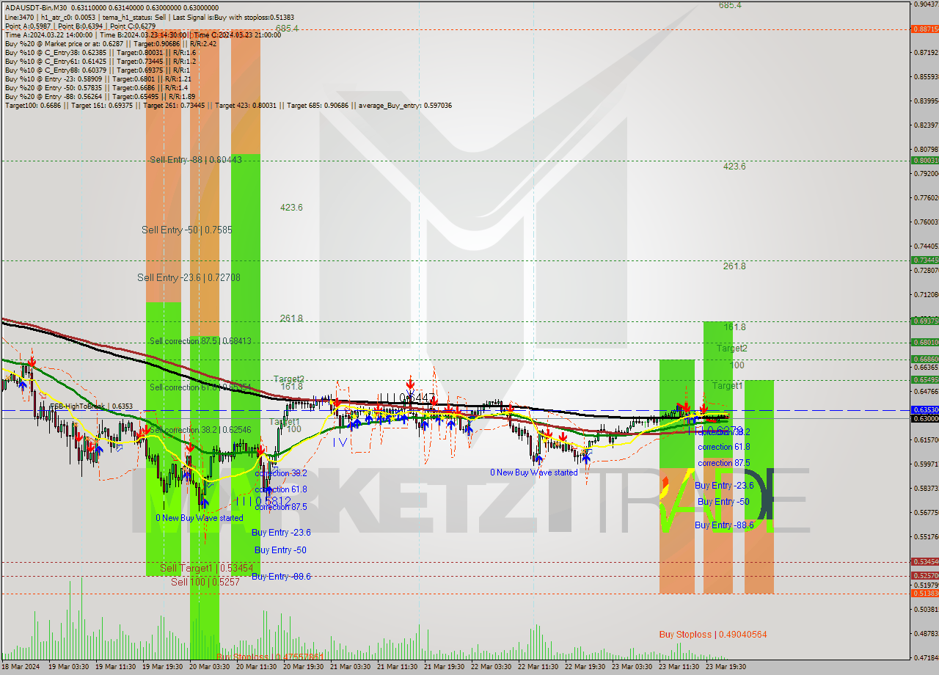Click the 18 Mar 2024 time axis label
Screen dimensions: 939x675
pos(19,667)
